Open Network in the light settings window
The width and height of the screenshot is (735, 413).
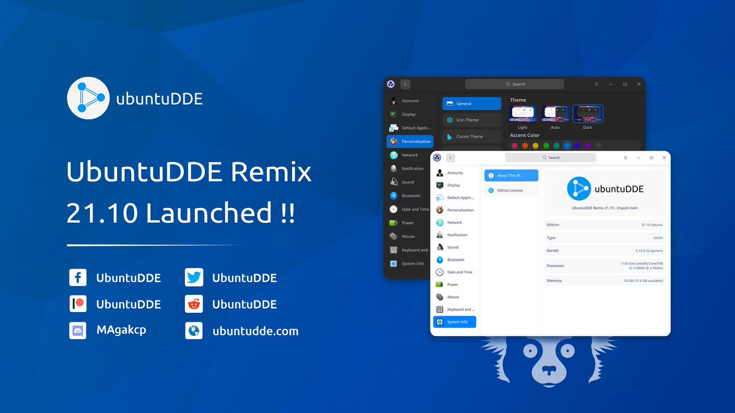pyautogui.click(x=454, y=223)
